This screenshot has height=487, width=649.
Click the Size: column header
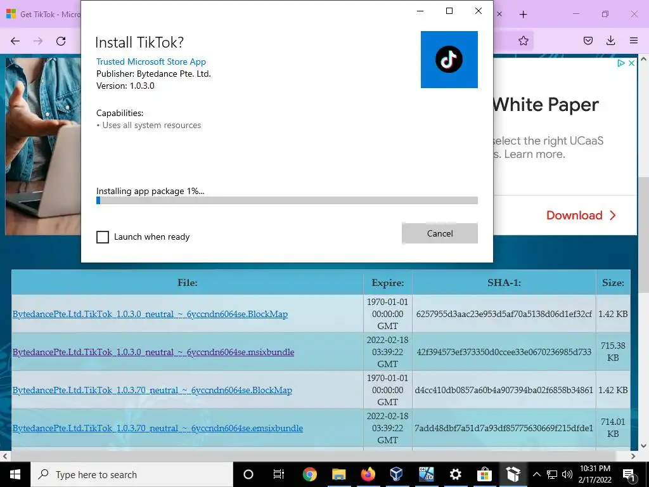(x=613, y=282)
